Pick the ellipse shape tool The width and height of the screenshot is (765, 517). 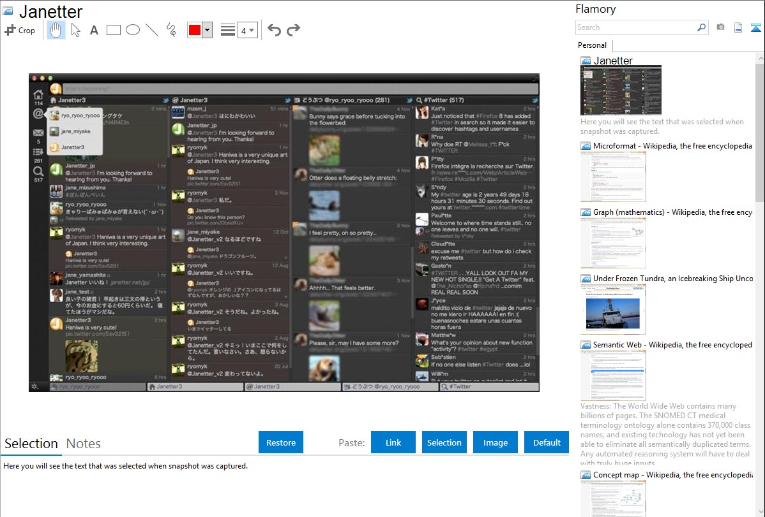(133, 30)
